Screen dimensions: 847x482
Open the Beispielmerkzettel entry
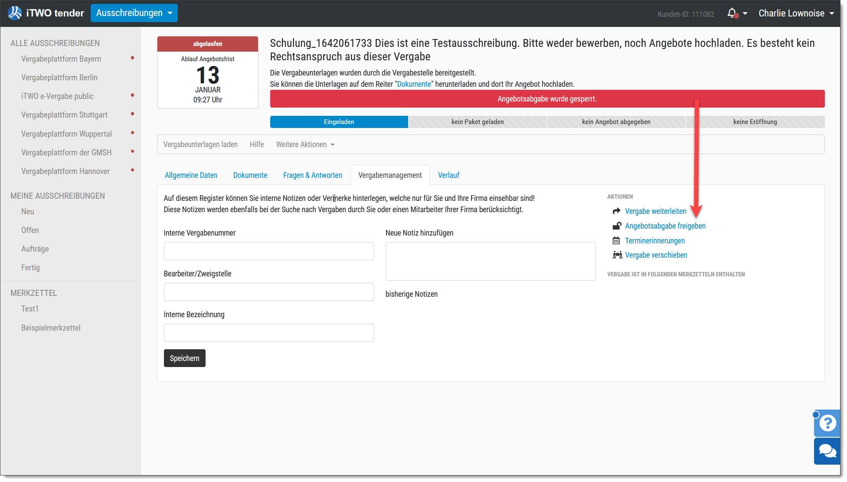(51, 328)
